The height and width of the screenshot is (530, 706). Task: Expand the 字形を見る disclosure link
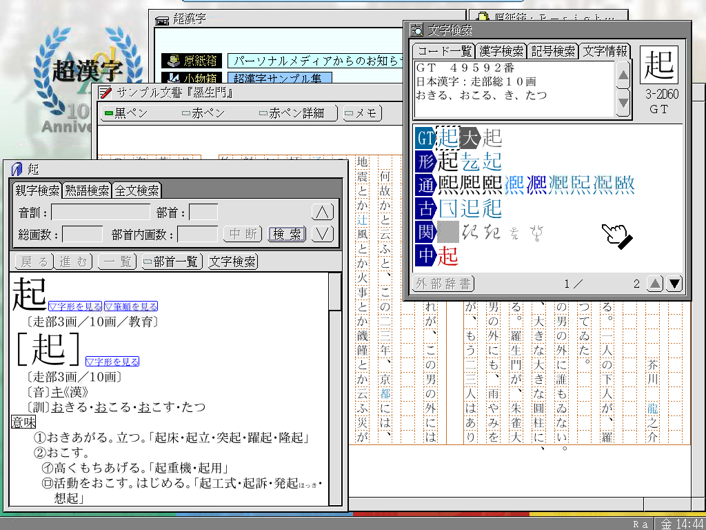(75, 306)
